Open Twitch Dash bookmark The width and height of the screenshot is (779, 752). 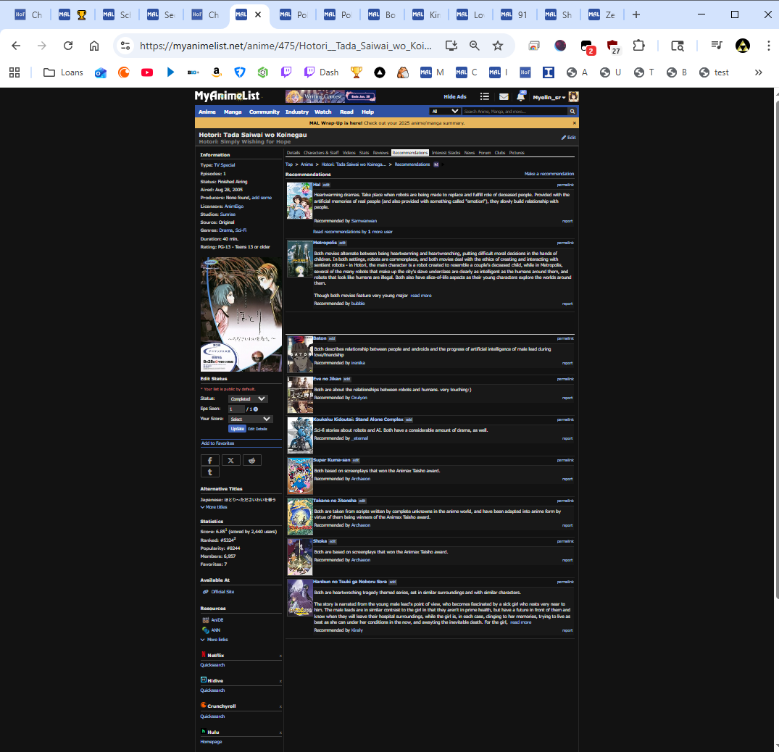pos(322,72)
